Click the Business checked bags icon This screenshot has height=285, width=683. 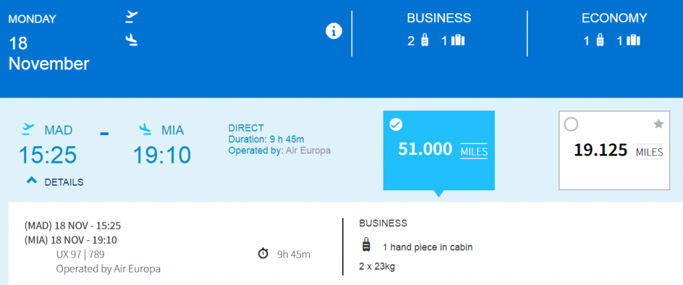tap(458, 41)
